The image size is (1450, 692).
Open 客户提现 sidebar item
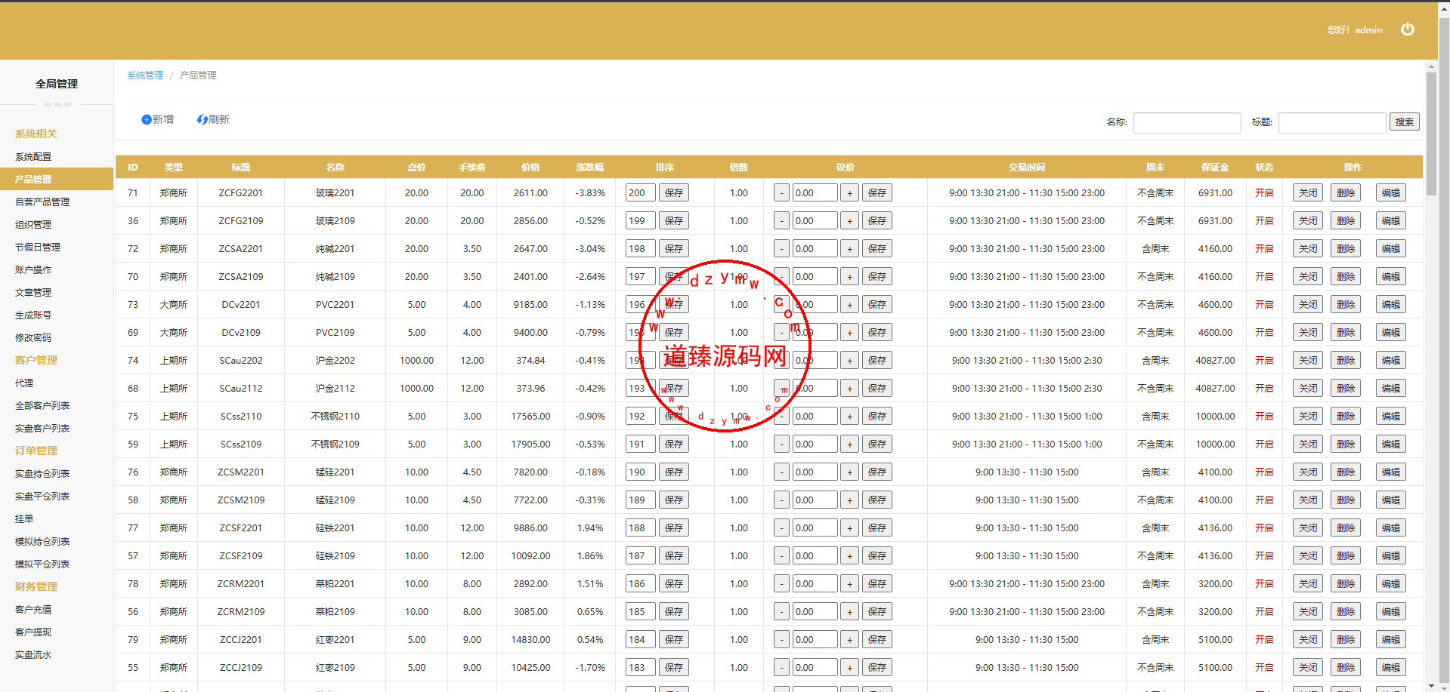coord(33,632)
